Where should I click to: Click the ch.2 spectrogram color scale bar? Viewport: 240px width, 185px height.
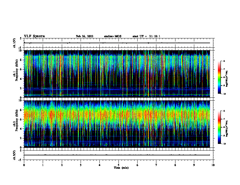coord(219,127)
